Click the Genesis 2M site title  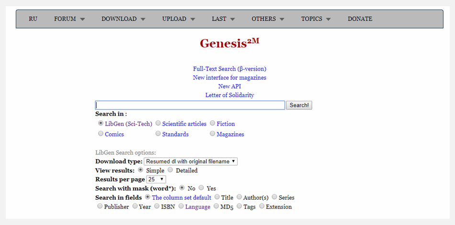229,43
